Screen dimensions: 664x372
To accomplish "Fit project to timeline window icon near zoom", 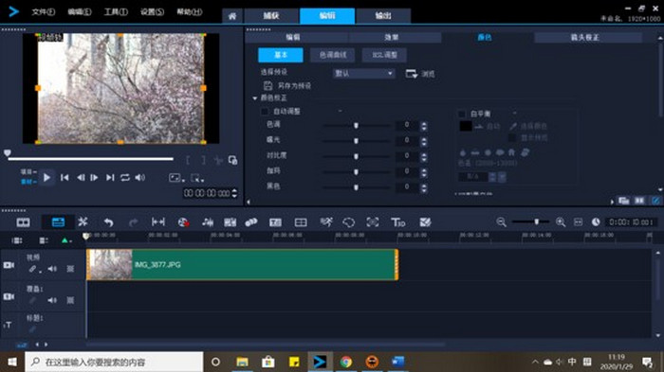I will (578, 221).
